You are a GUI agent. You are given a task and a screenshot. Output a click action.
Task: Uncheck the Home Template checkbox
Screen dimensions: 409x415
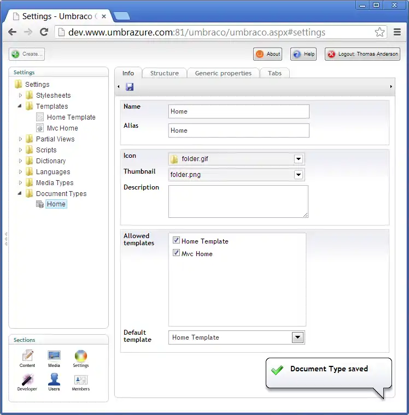pos(176,240)
